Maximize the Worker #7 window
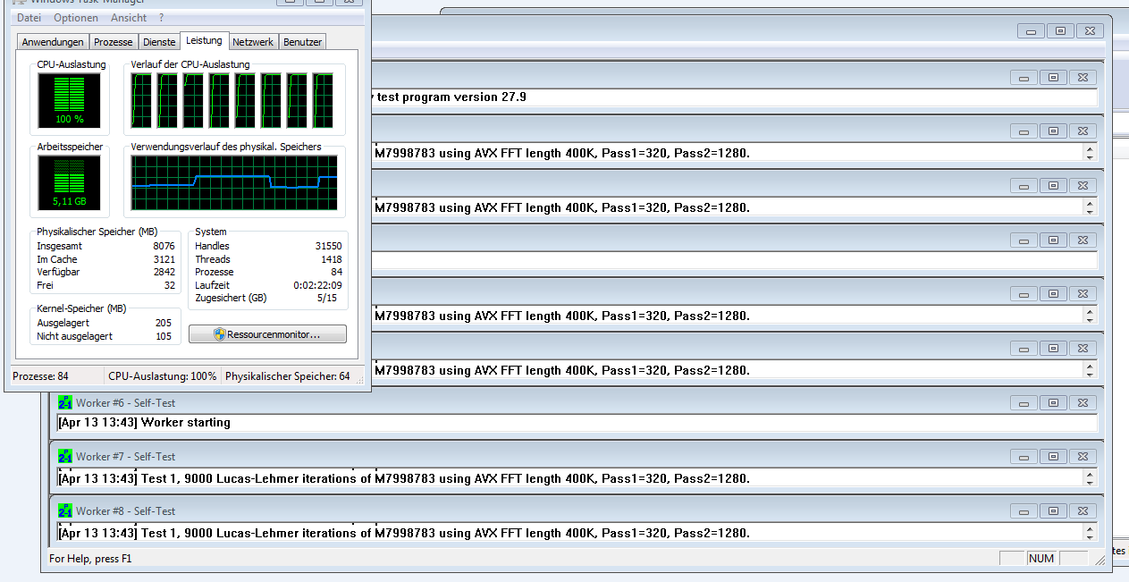The height and width of the screenshot is (582, 1129). [x=1053, y=457]
